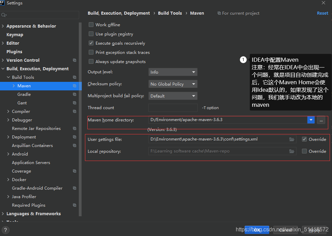
Task: Click the project-level icon beside Remote Jar Repositories
Action: [74, 129]
